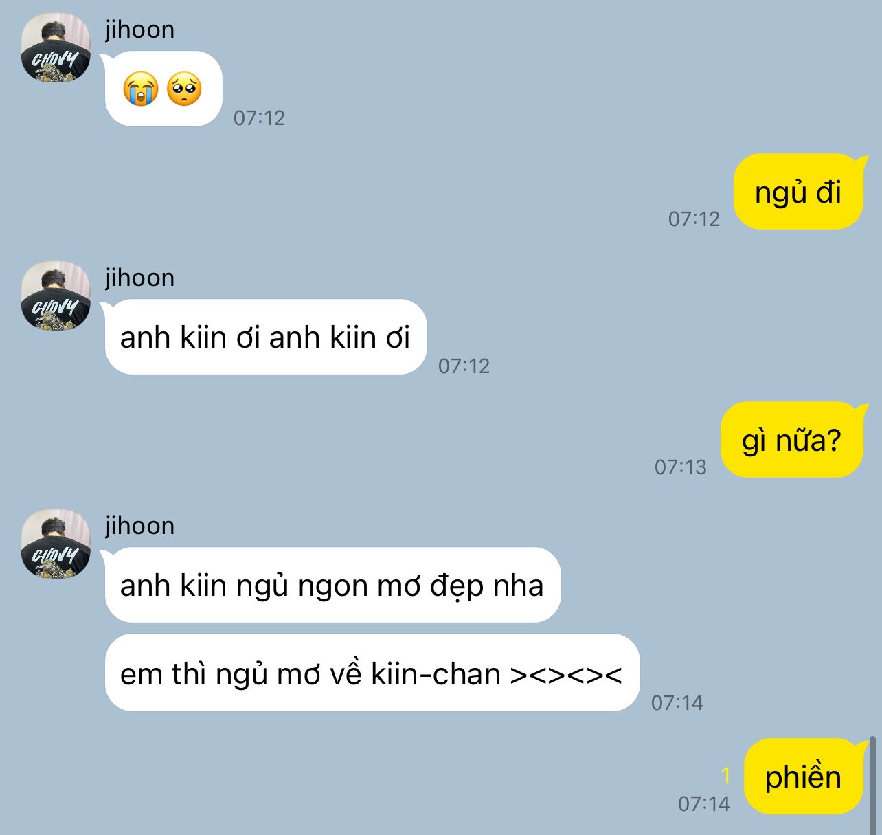Click the jihoon name above emoji message
The height and width of the screenshot is (835, 882).
140,30
